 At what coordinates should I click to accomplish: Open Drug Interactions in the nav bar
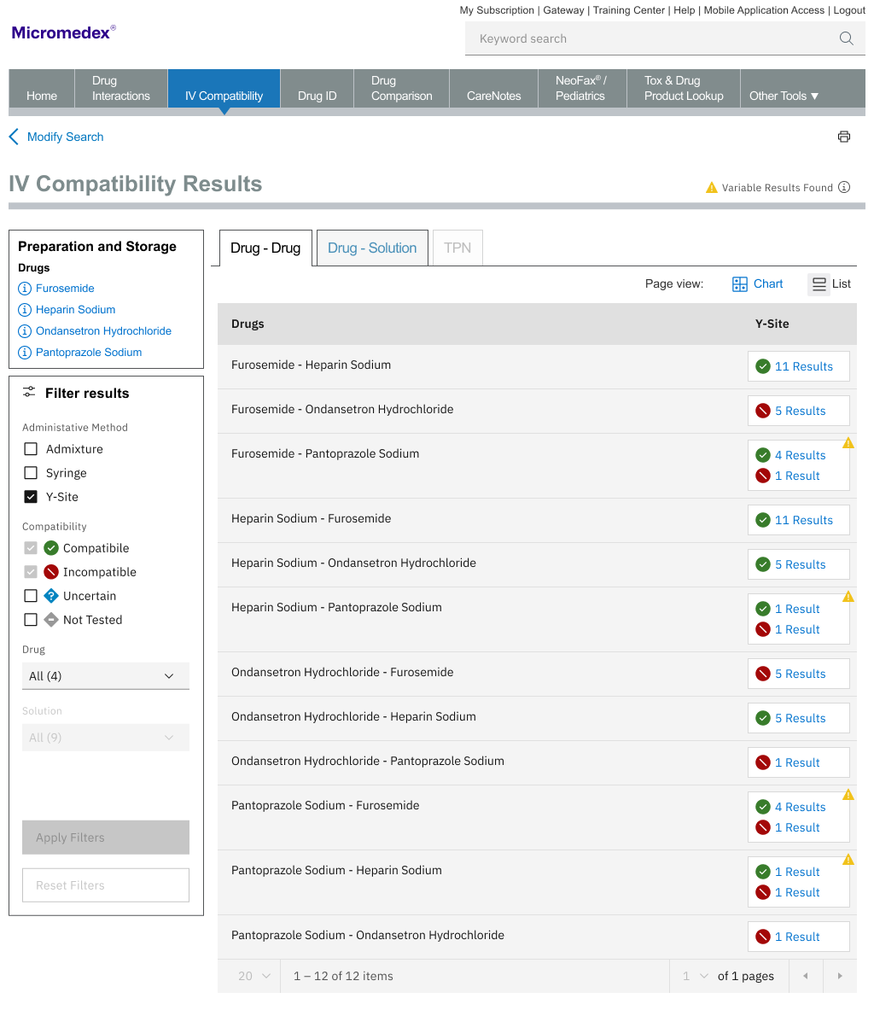point(121,88)
